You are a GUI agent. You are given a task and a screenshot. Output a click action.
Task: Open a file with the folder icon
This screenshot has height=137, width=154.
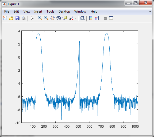point(11,18)
